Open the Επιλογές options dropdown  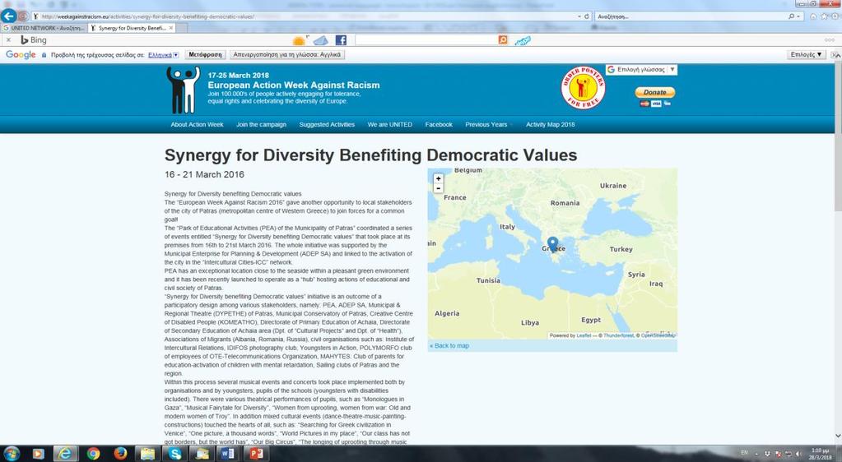point(806,55)
